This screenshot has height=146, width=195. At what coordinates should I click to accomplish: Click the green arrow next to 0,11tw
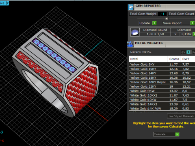194,34
